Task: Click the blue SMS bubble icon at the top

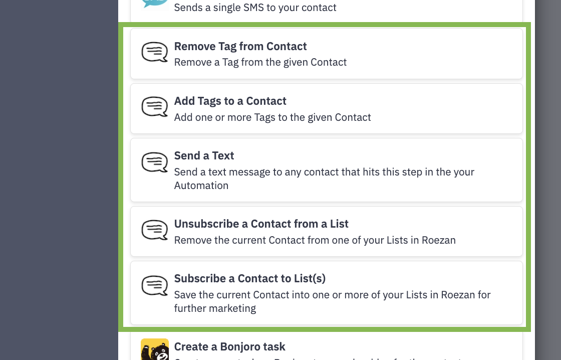Action: point(154,3)
